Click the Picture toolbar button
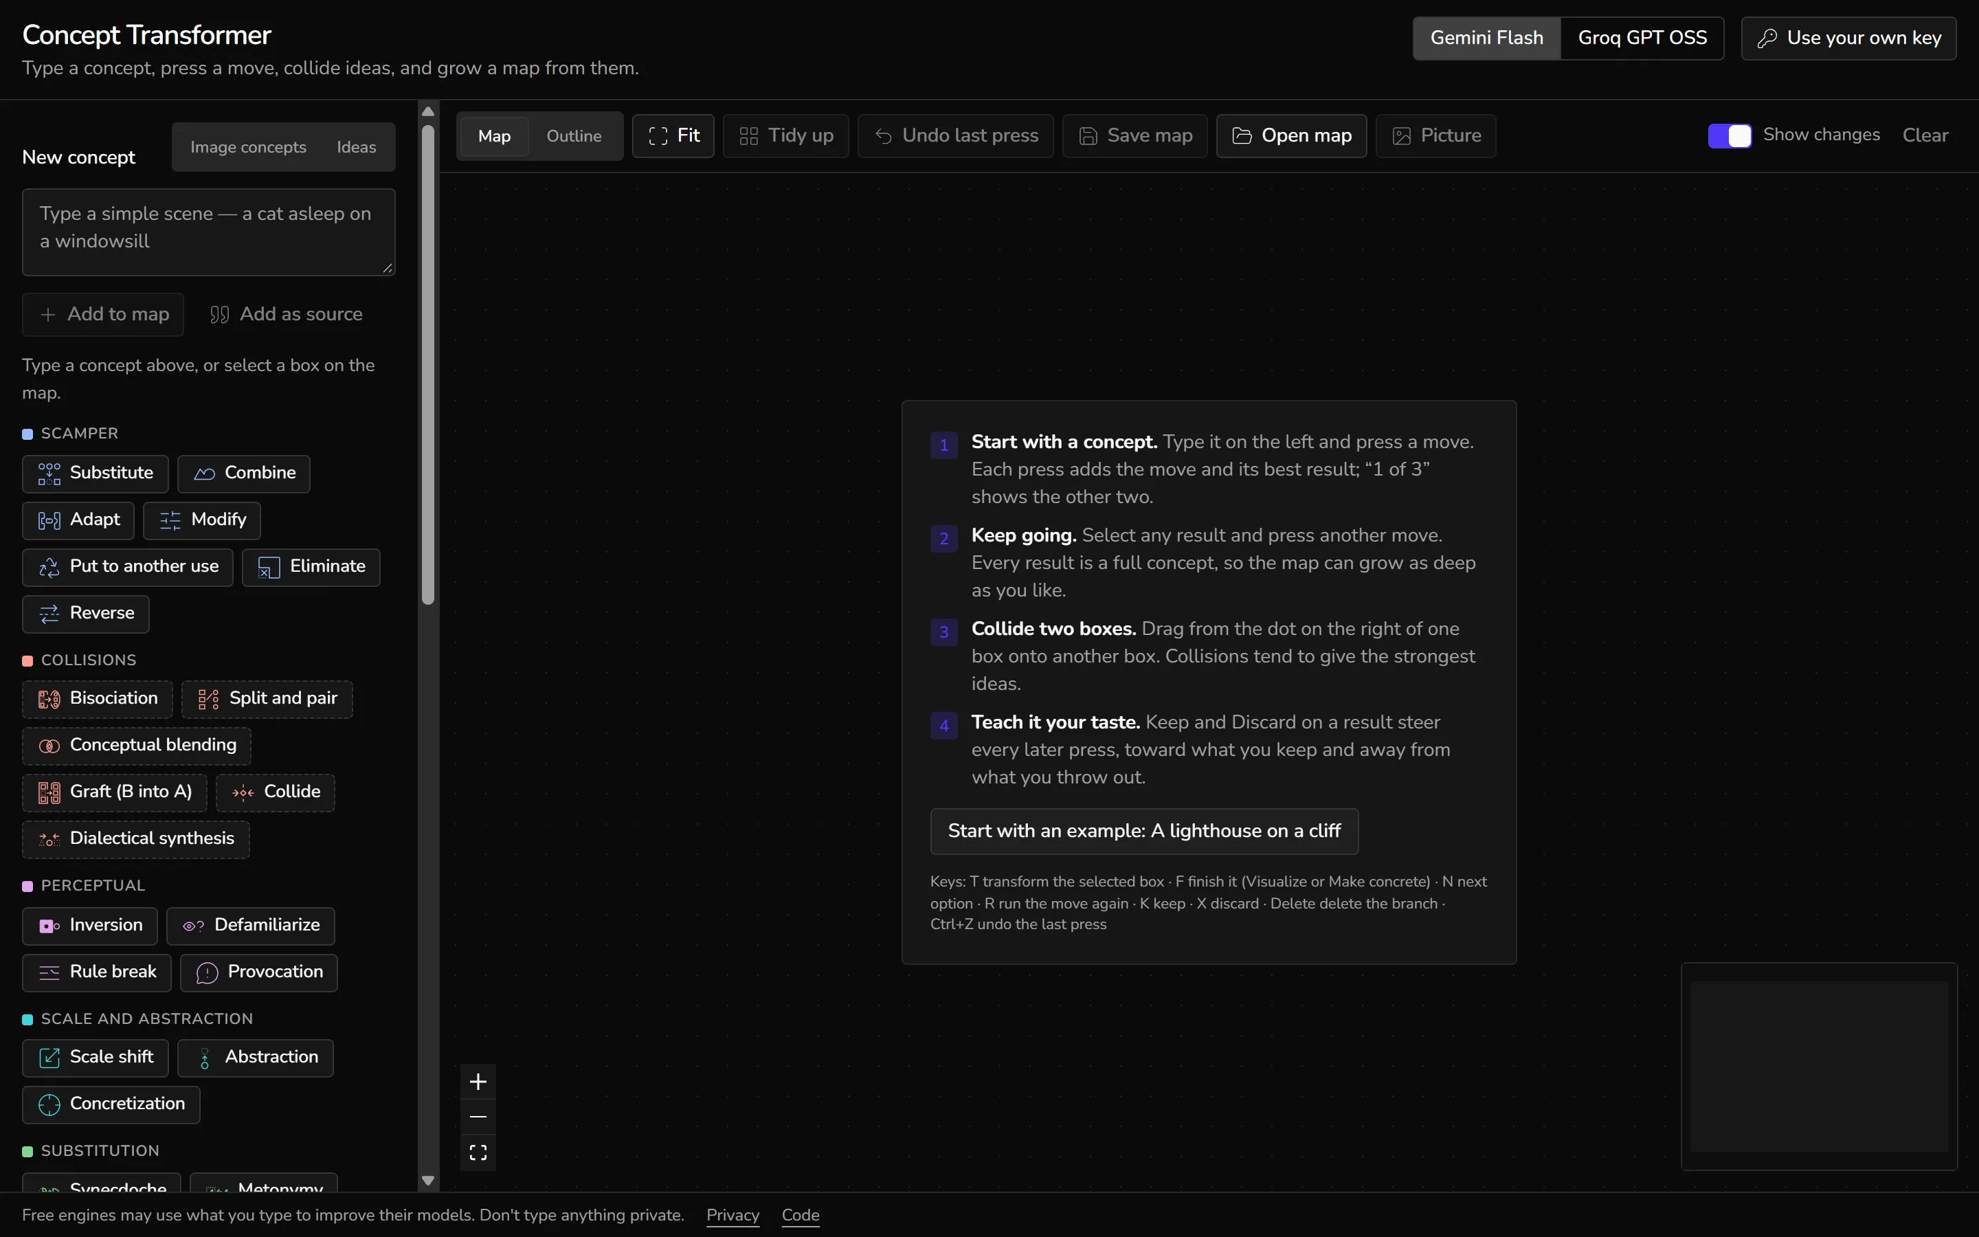The height and width of the screenshot is (1237, 1979). [1436, 136]
